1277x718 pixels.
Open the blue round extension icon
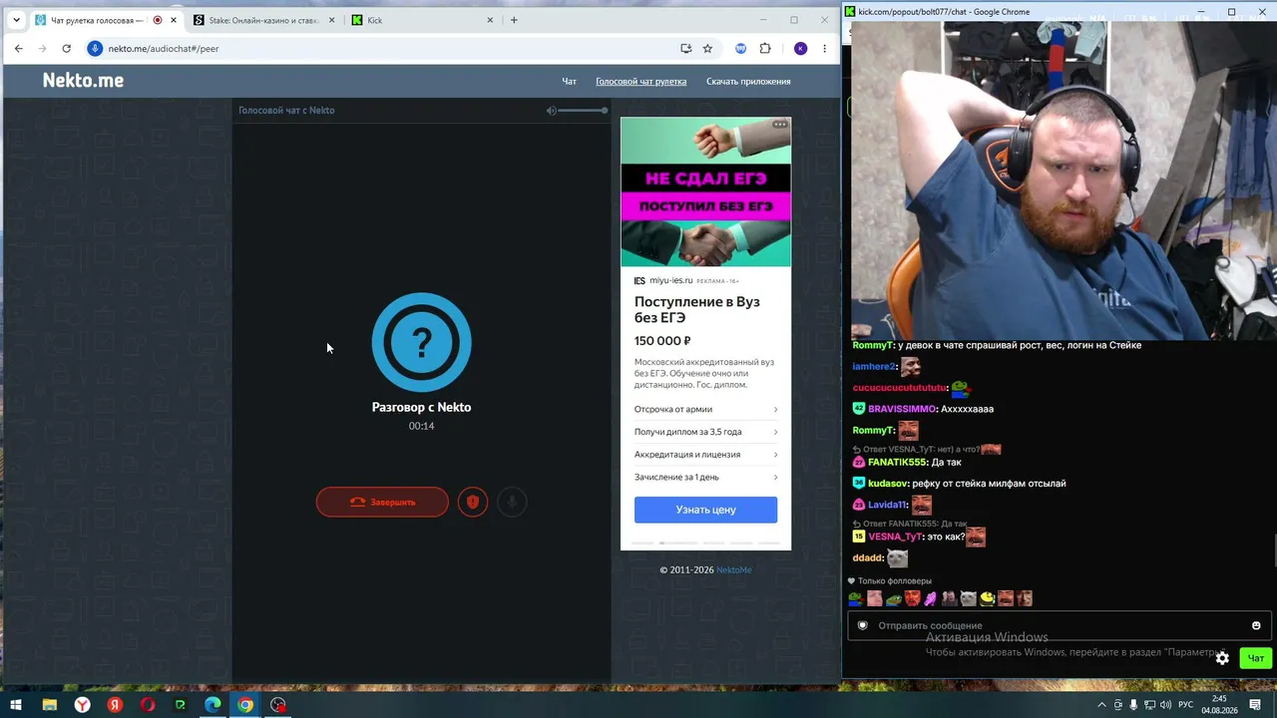click(x=741, y=48)
